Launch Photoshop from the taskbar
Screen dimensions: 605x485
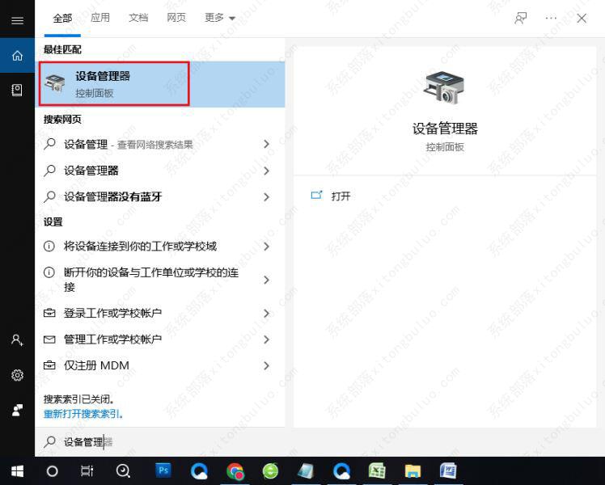coord(163,470)
